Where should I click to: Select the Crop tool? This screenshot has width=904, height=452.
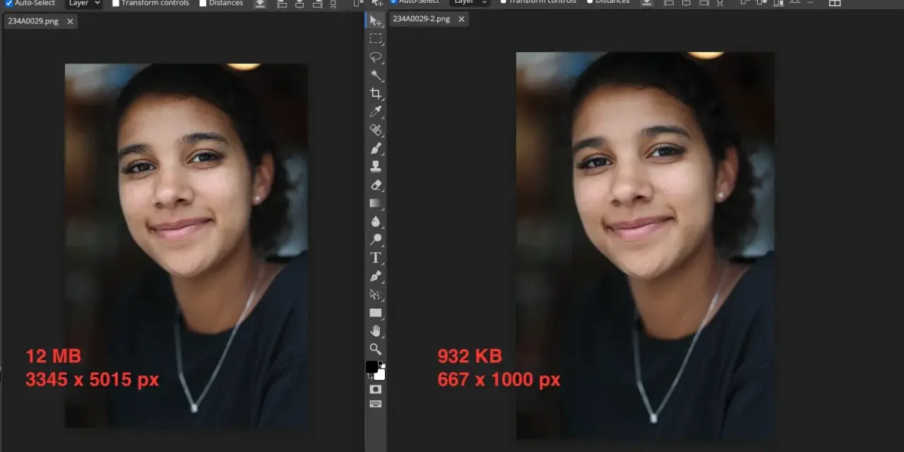pyautogui.click(x=376, y=93)
